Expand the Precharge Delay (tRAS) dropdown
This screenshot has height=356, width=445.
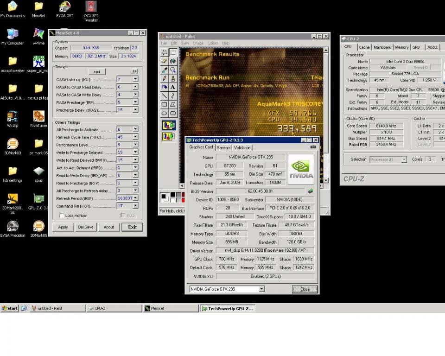(x=135, y=110)
